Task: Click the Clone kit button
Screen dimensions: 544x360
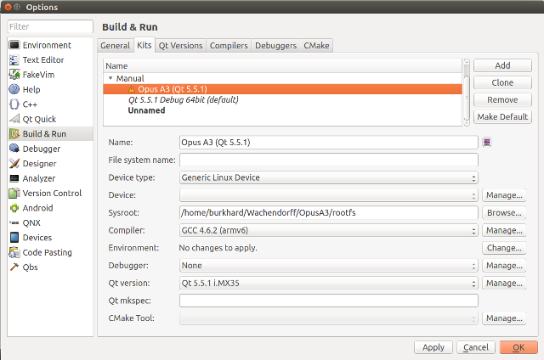Action: pos(502,82)
